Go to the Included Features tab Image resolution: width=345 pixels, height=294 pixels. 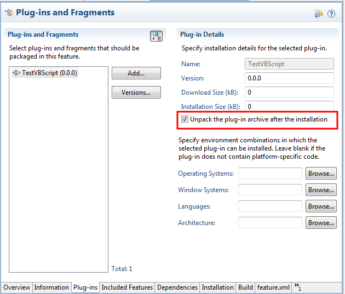pyautogui.click(x=127, y=287)
